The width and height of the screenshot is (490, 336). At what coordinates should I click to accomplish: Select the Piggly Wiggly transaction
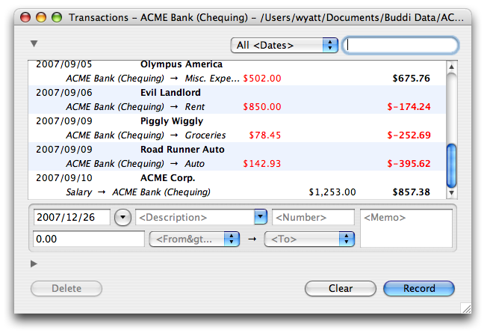[x=237, y=128]
